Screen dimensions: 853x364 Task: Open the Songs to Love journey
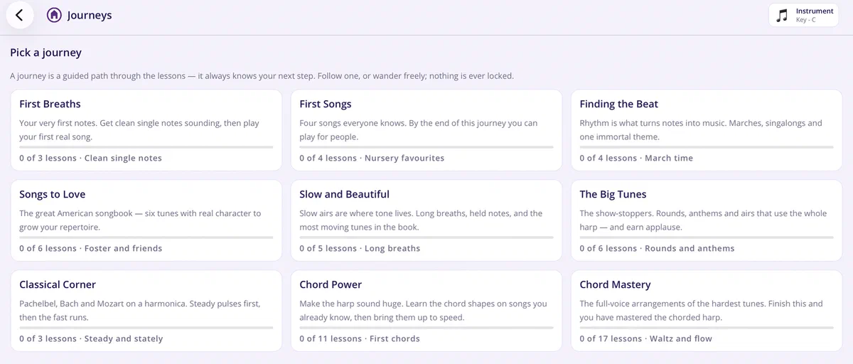[x=146, y=220]
